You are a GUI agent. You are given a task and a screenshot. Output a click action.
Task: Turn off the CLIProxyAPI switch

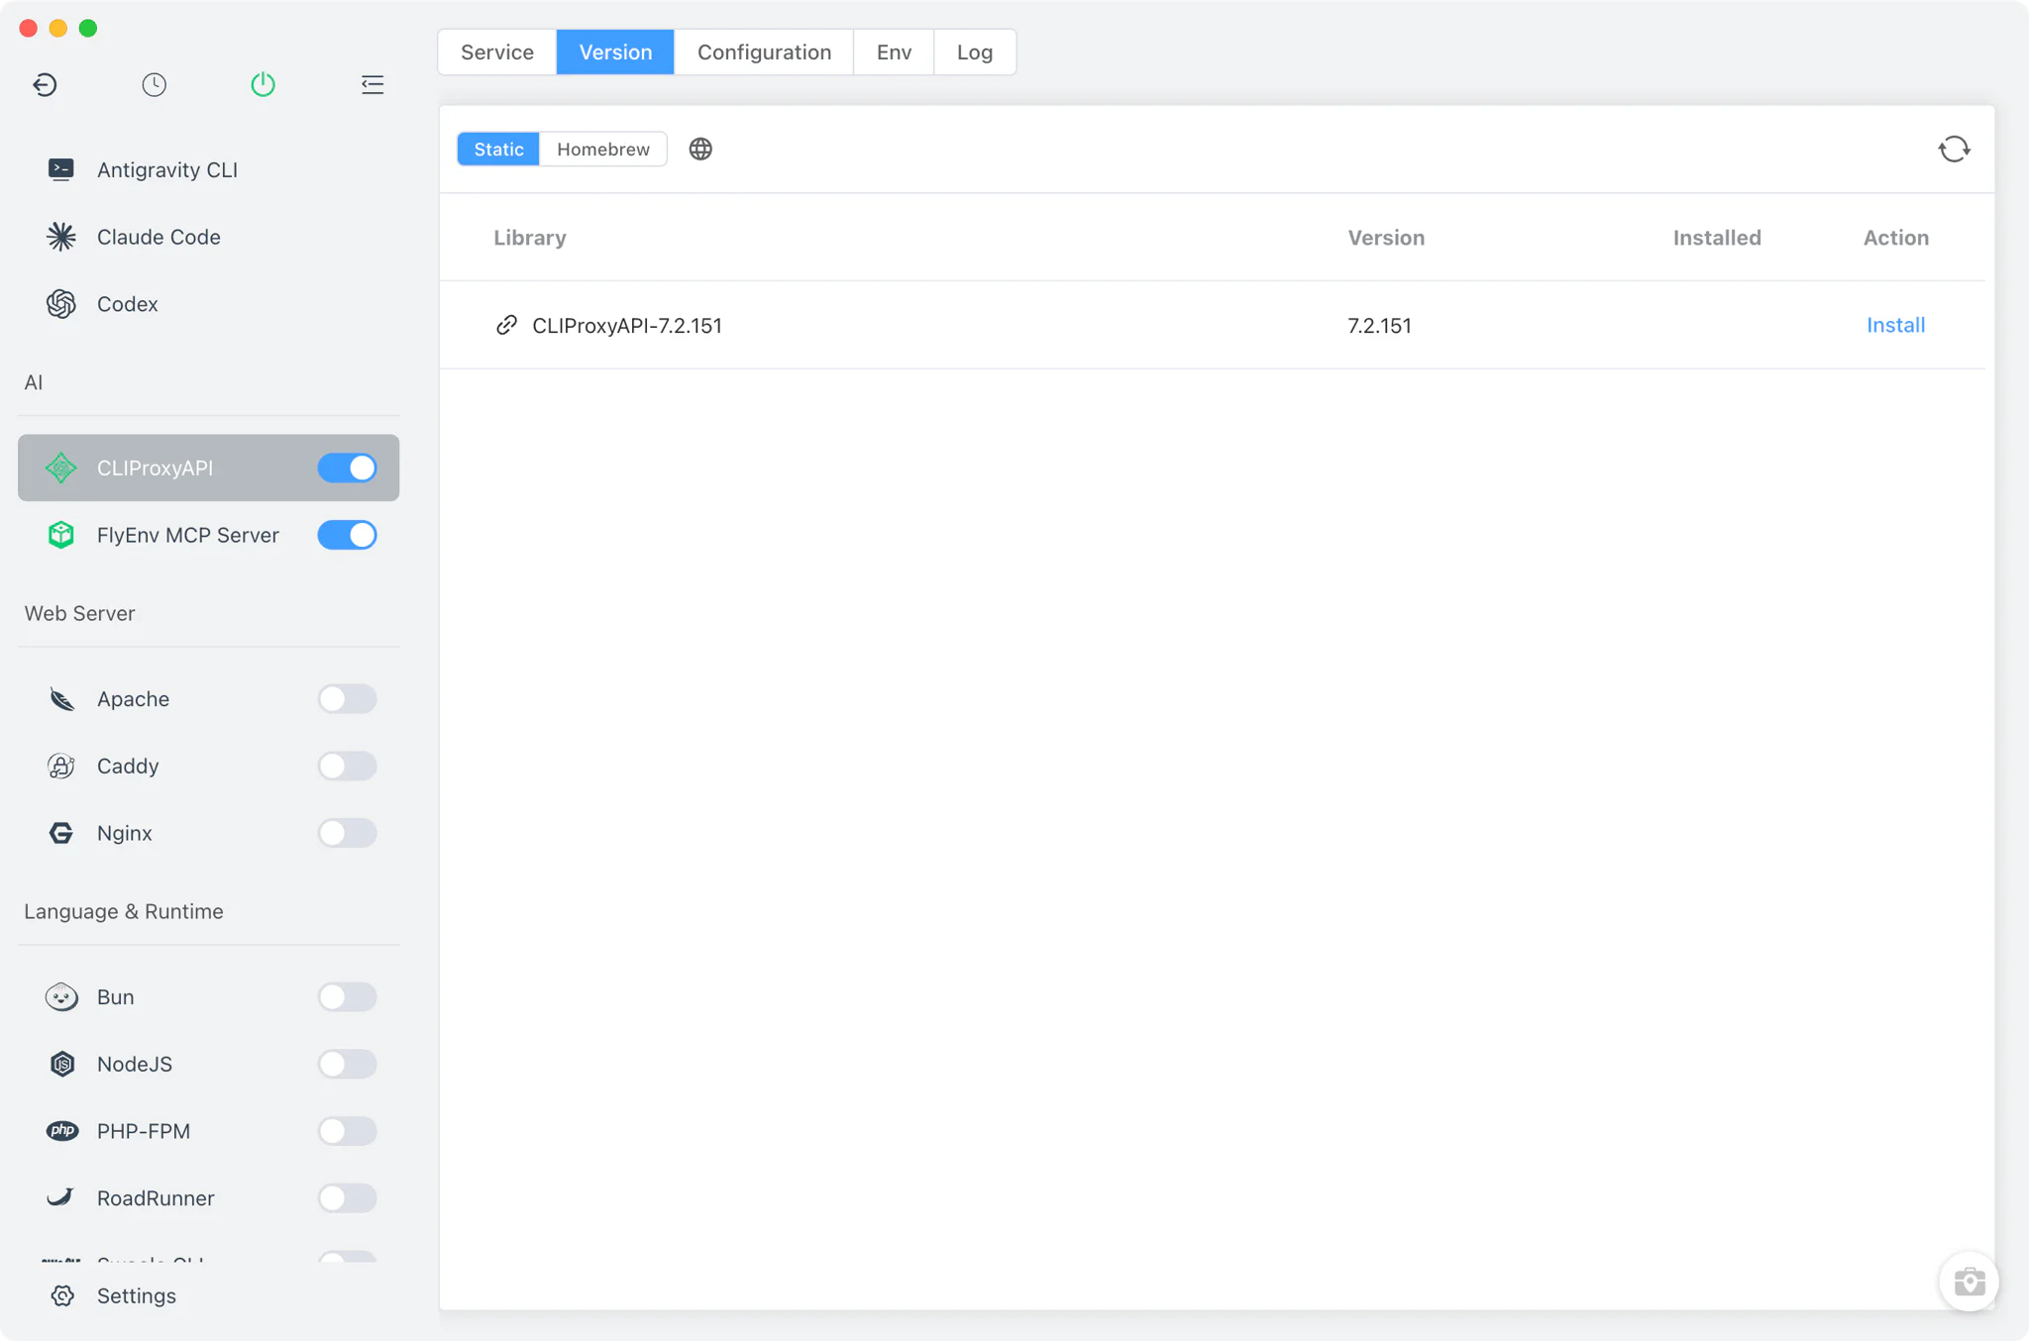pos(347,467)
